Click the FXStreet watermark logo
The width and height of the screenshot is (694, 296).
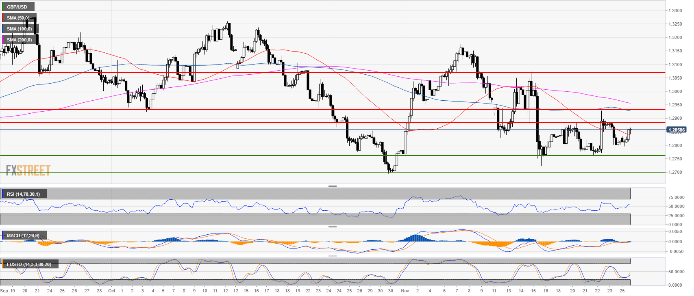click(28, 170)
